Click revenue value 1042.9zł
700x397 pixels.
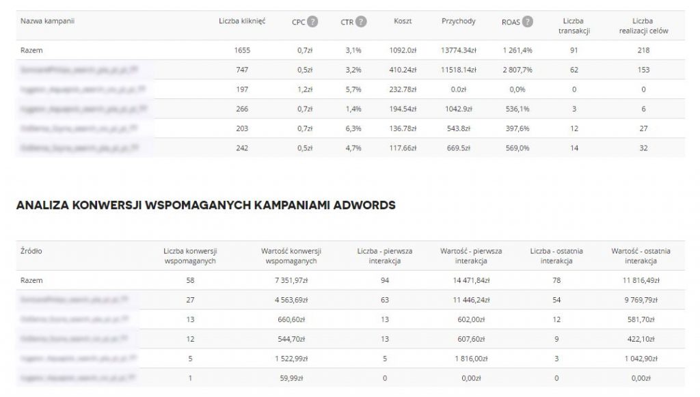(x=459, y=109)
